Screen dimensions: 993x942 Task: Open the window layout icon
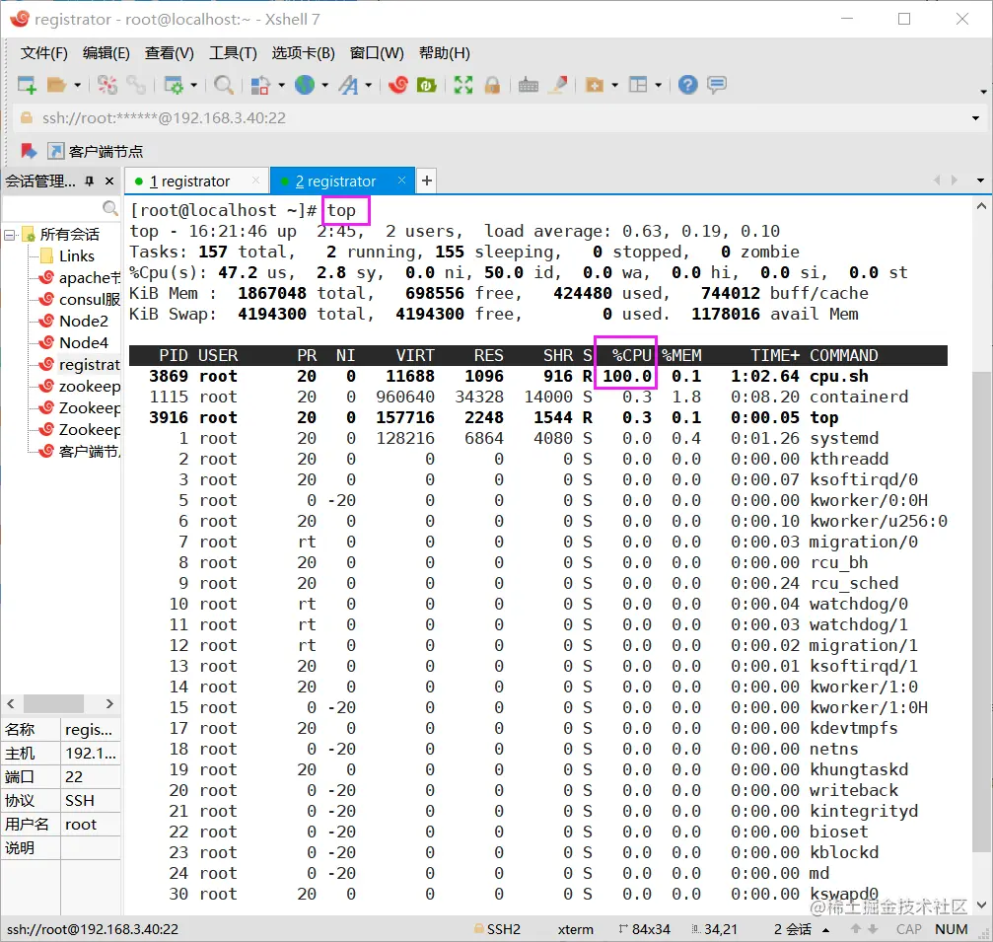(x=638, y=85)
